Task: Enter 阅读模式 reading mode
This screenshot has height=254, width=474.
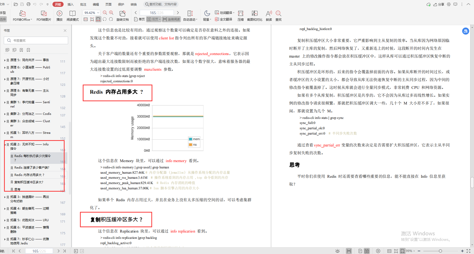Action: (73, 16)
